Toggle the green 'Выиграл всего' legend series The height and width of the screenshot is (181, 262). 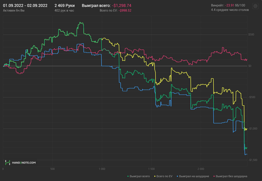(138, 176)
